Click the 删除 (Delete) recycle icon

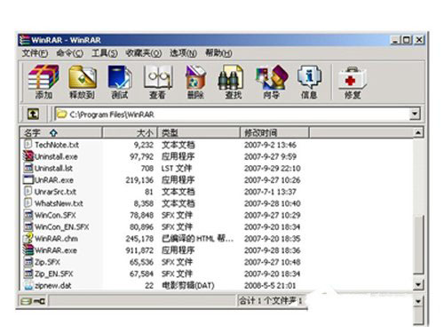[x=195, y=77]
